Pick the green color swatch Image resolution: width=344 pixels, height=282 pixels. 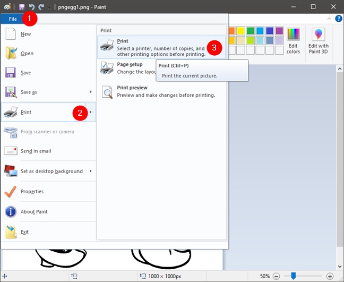(x=251, y=31)
